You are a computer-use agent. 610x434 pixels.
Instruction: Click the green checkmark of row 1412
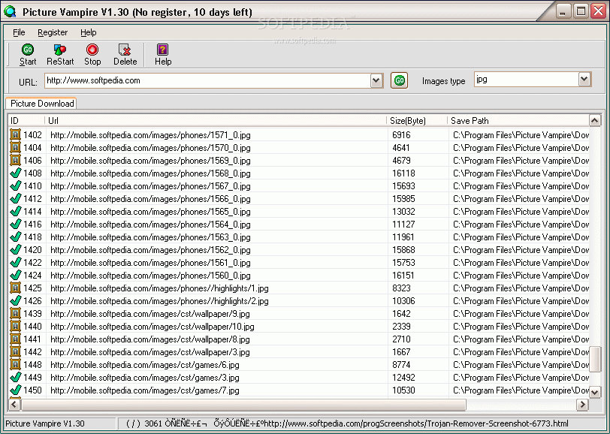pos(15,199)
